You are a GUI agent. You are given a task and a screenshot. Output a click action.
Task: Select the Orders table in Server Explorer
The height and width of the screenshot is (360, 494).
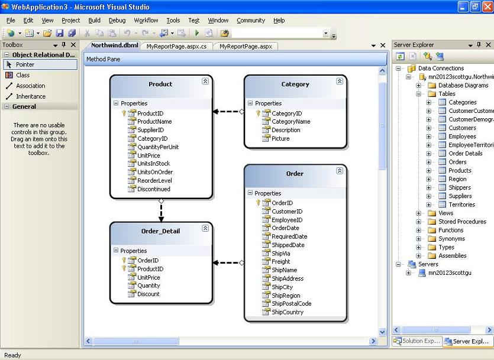click(457, 162)
